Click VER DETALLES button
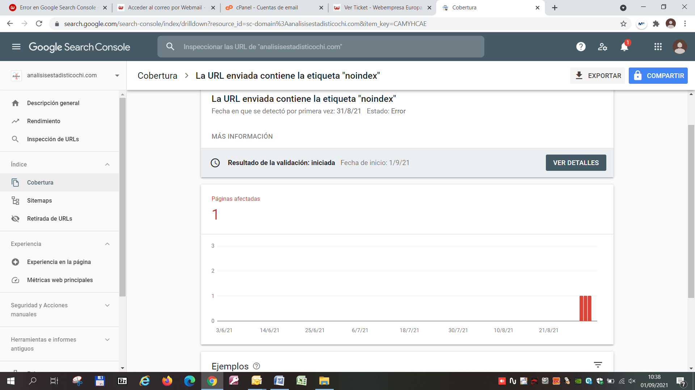The width and height of the screenshot is (695, 390). pyautogui.click(x=576, y=163)
